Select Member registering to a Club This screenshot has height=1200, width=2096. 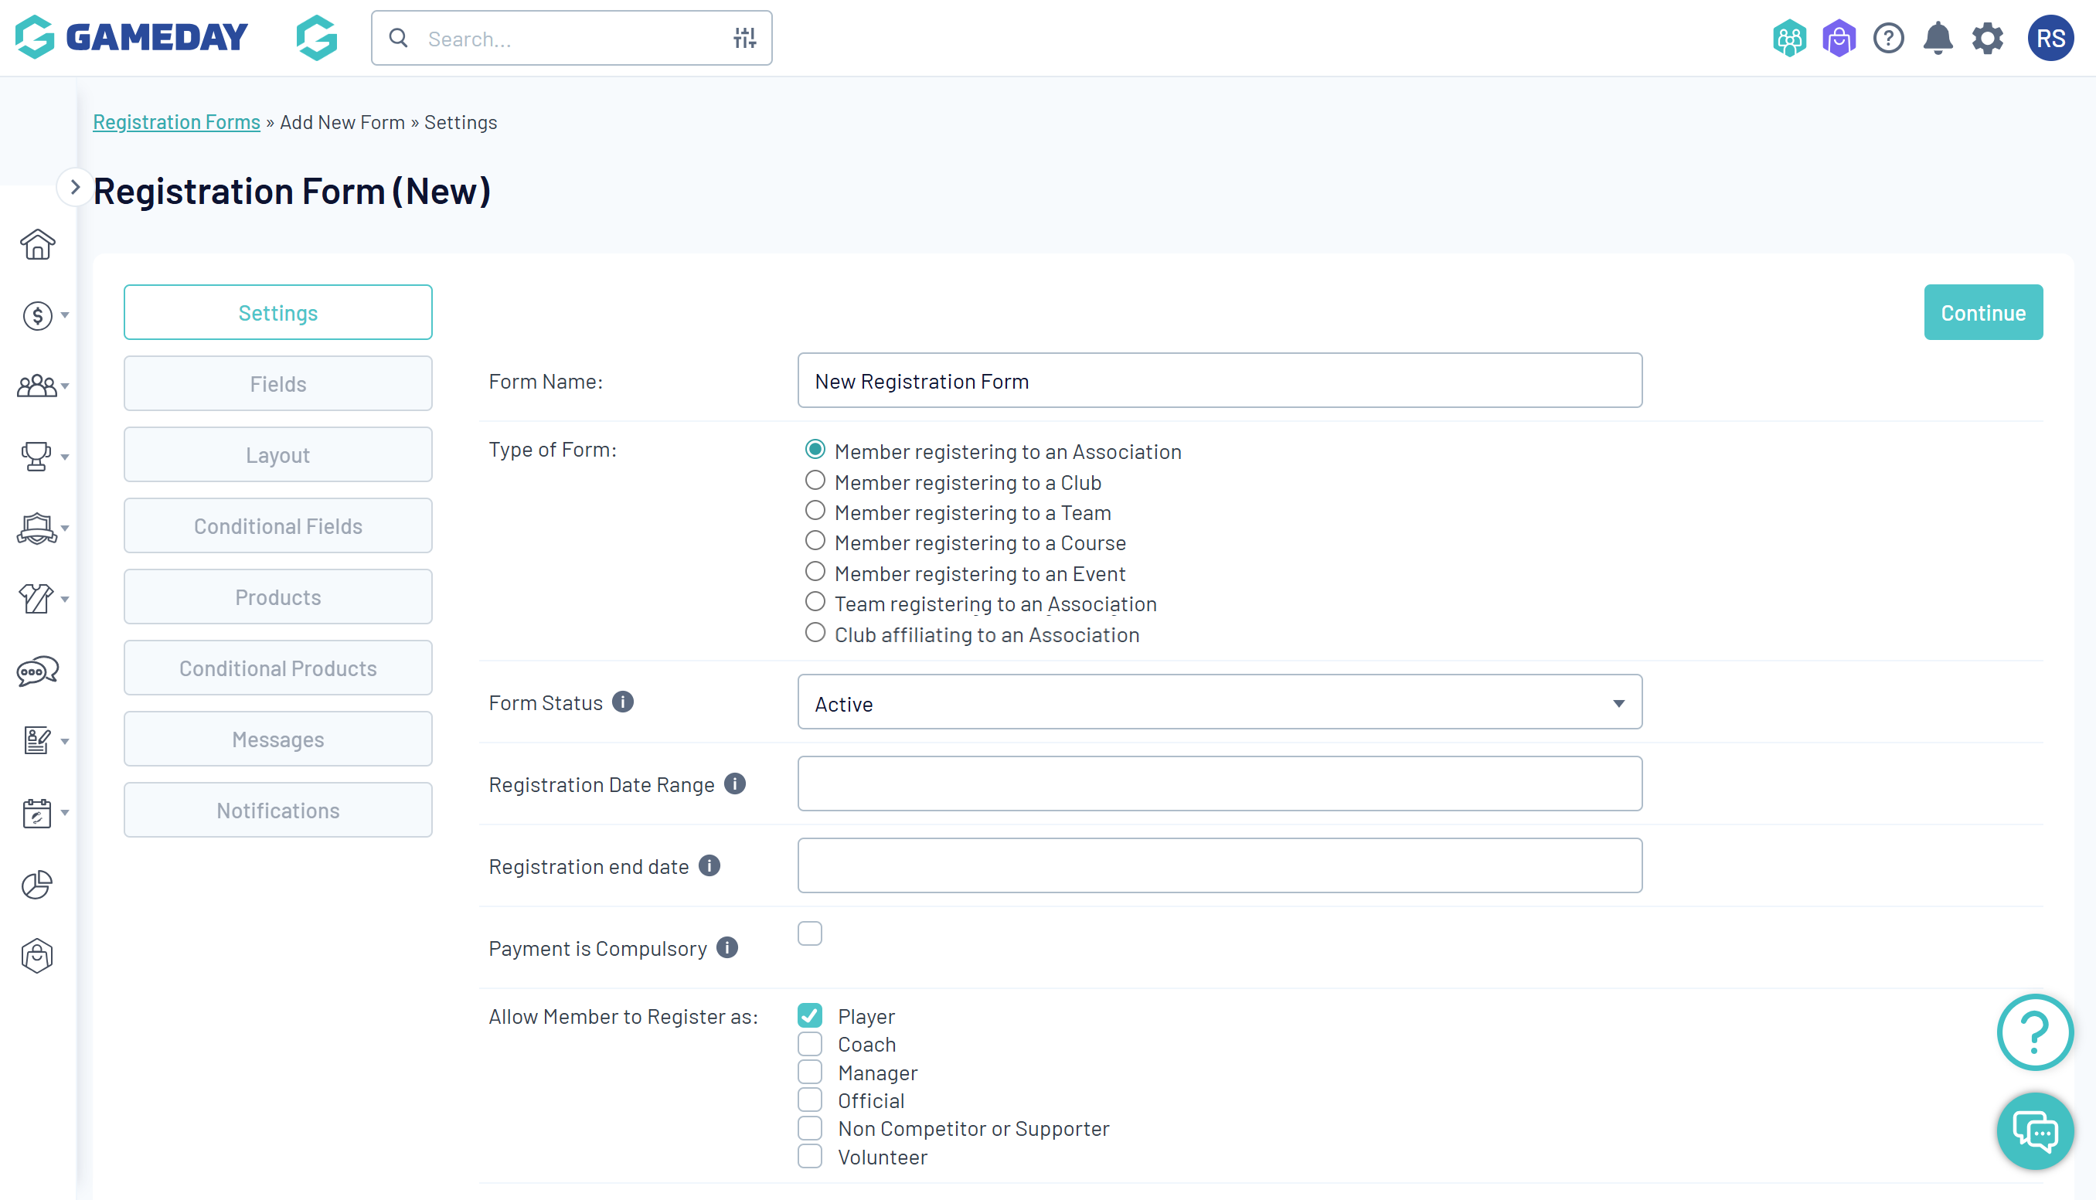click(815, 481)
